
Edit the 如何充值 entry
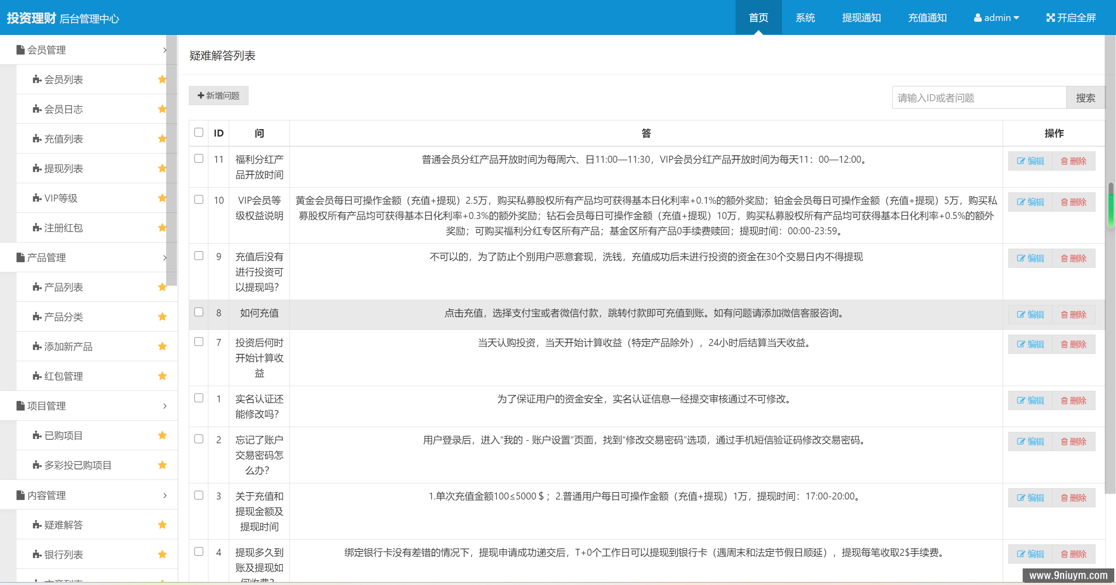(x=1031, y=315)
